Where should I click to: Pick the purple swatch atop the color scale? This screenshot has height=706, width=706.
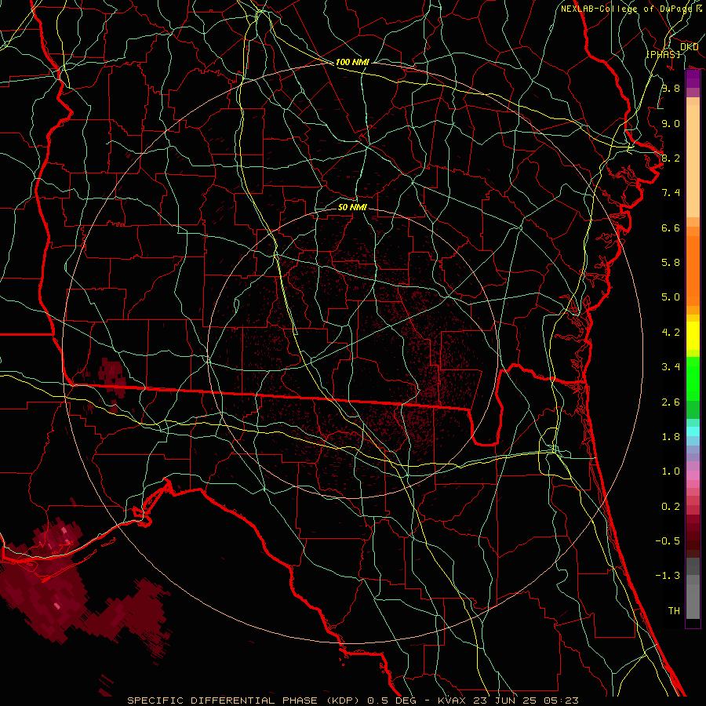coord(693,78)
